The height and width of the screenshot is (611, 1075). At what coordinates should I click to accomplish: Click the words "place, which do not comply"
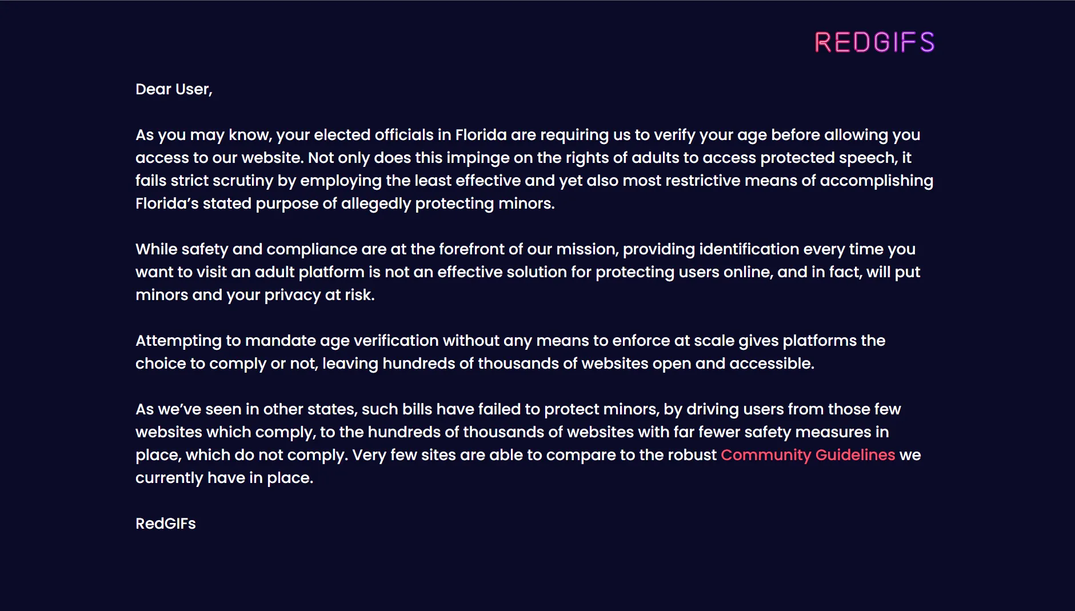pos(241,455)
